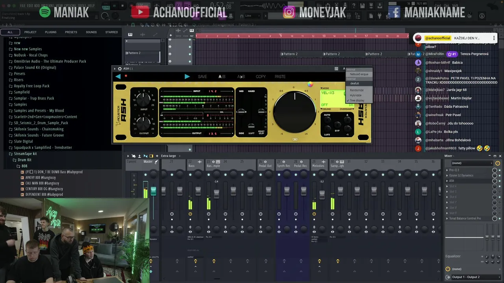Open the MODE dropdown on ASH display
Viewport: 504px width, 283px height.
[x=325, y=88]
